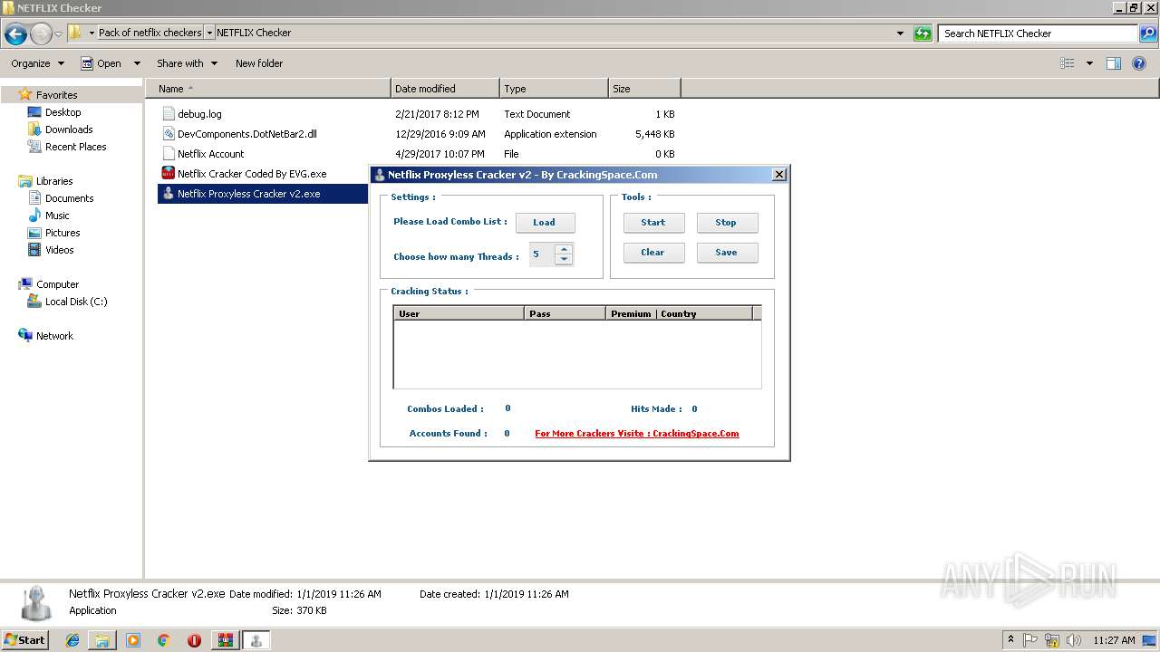Open the address bar history dropdown

[900, 34]
